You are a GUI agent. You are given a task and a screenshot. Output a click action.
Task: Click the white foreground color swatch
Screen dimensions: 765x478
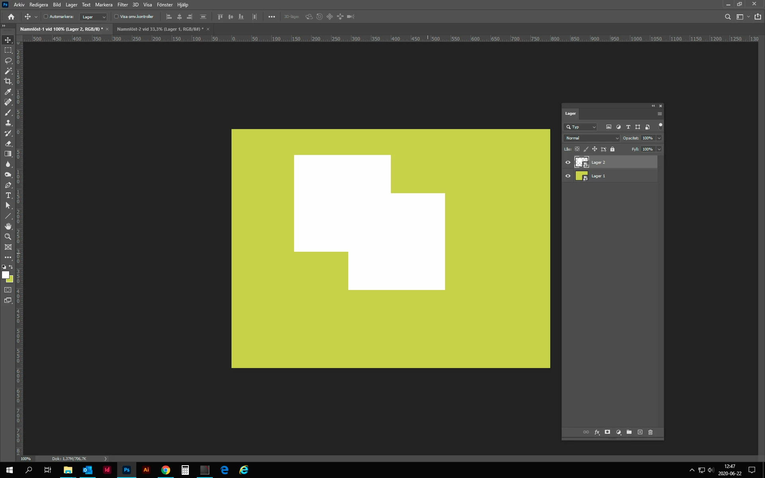click(5, 275)
